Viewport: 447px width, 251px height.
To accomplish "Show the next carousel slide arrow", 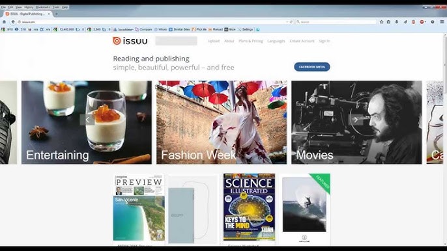I will (356, 120).
